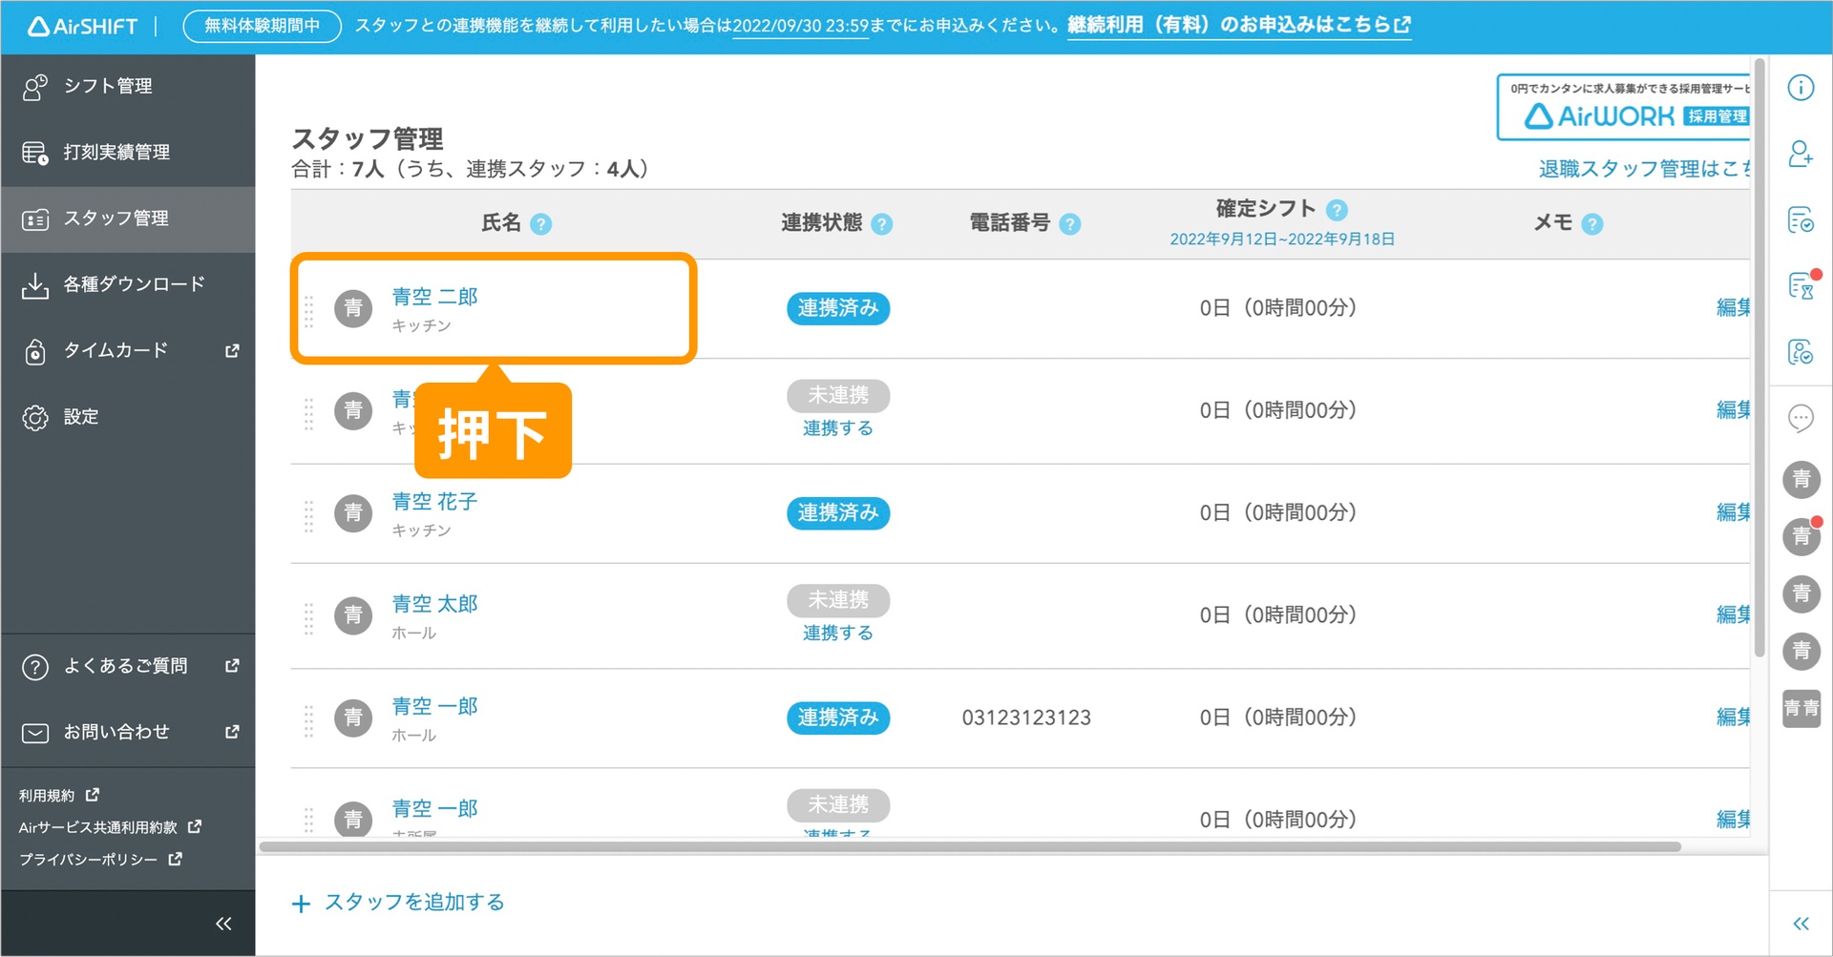The image size is (1833, 957).
Task: Collapse the right panel using its chevron
Action: tap(1801, 923)
